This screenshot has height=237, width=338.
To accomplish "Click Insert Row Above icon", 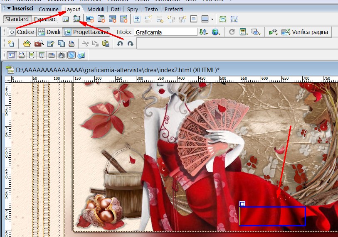I will coord(148,19).
